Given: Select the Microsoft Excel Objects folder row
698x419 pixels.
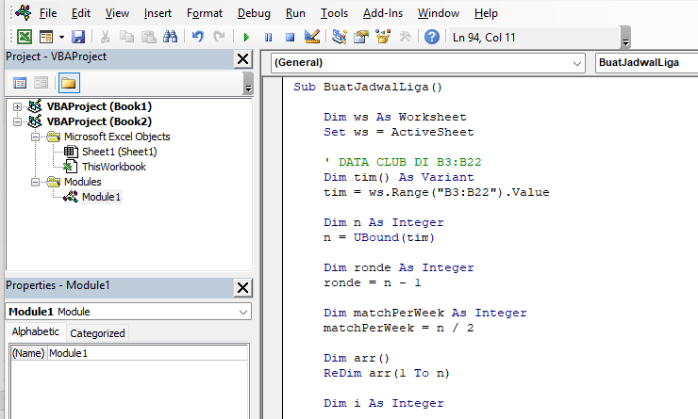Looking at the screenshot, I should (117, 137).
